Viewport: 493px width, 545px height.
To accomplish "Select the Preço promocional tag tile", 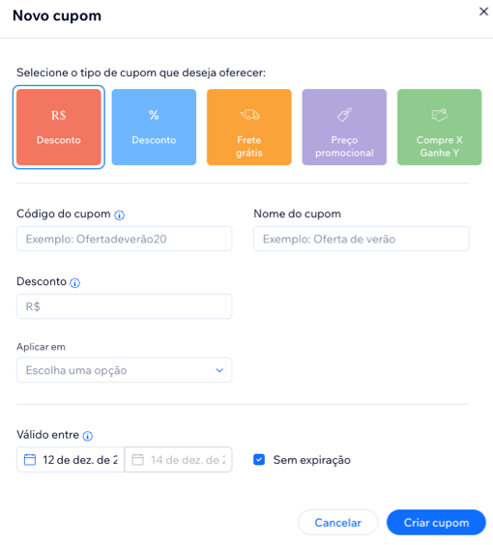I will pos(344,127).
